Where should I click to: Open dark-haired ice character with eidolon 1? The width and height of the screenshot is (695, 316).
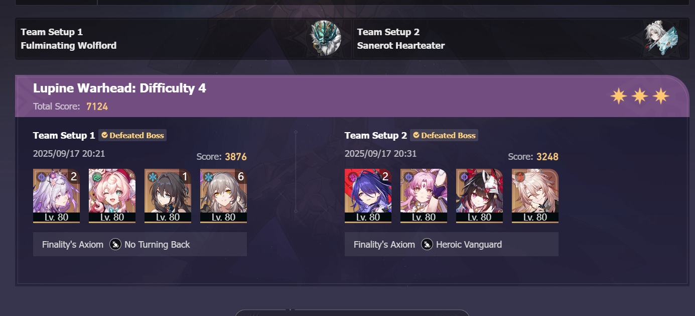[x=168, y=196]
